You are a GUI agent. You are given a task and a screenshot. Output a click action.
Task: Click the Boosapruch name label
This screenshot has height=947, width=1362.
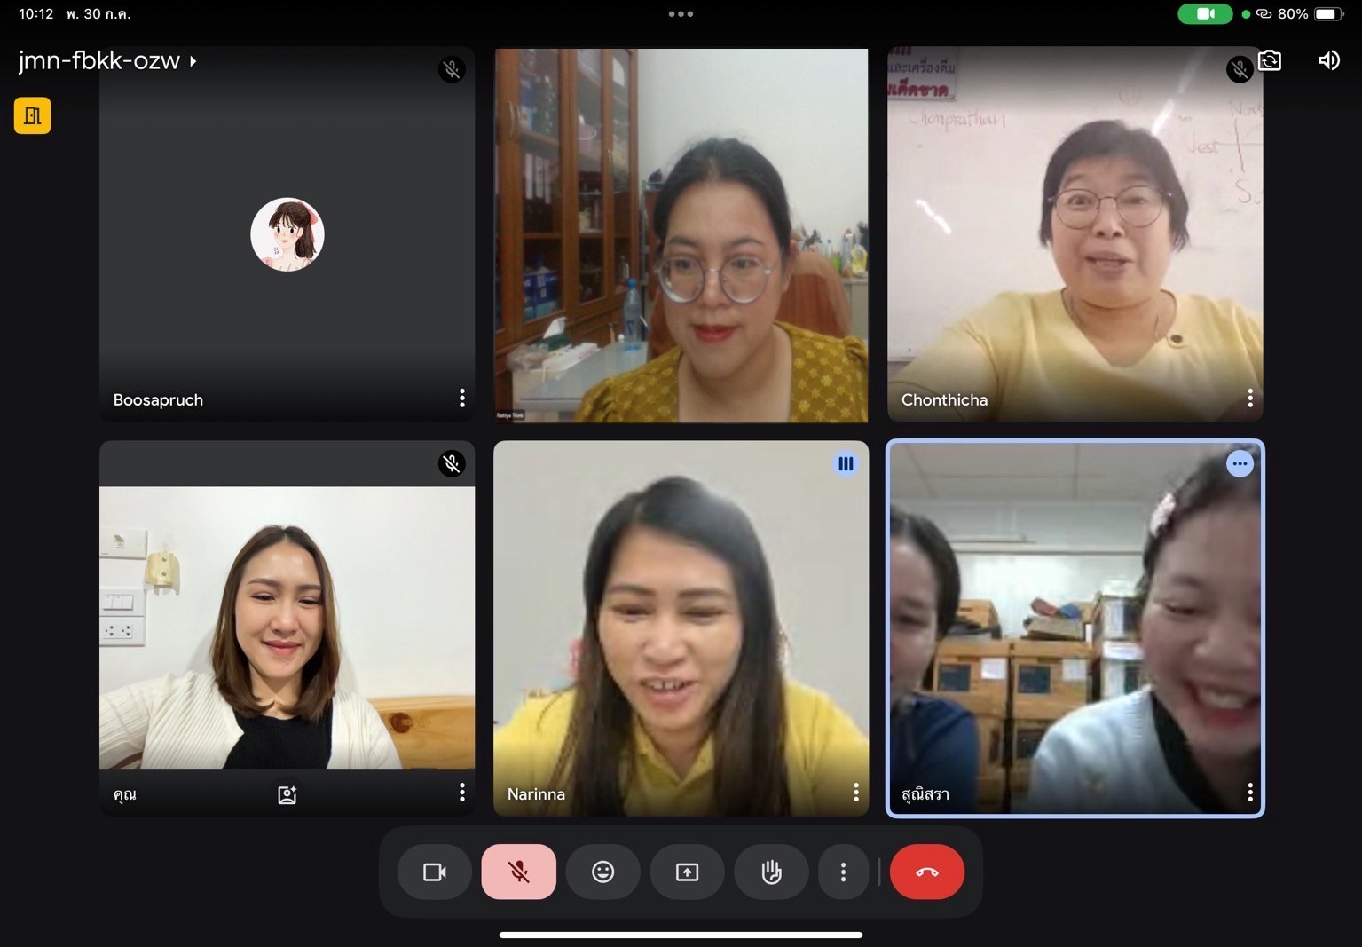(x=158, y=399)
